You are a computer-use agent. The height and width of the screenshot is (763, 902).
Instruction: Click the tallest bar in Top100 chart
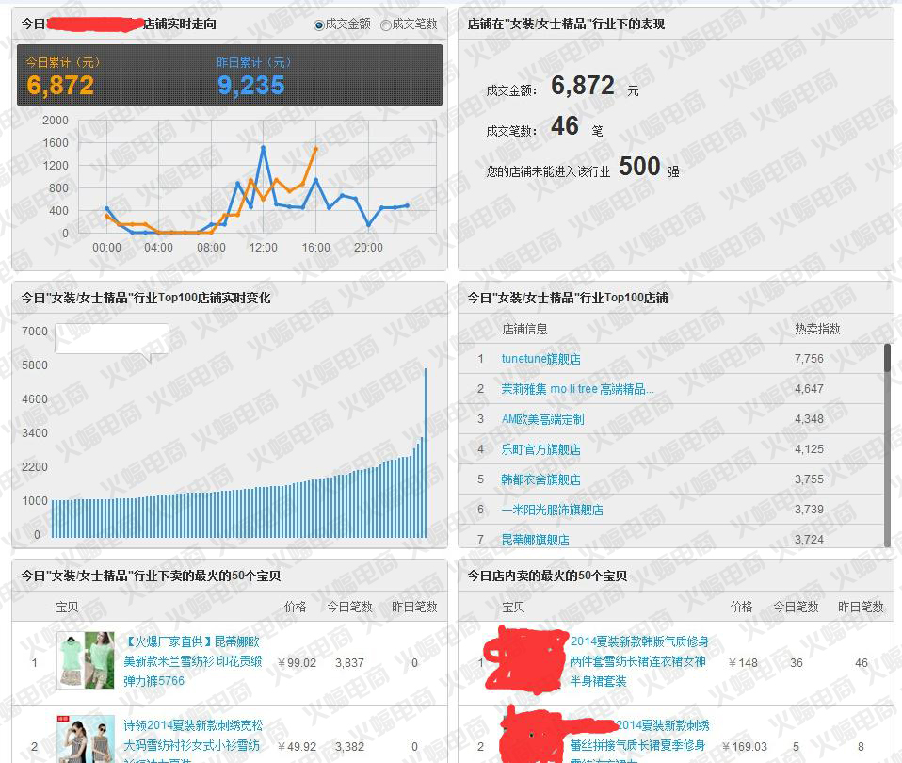click(426, 453)
